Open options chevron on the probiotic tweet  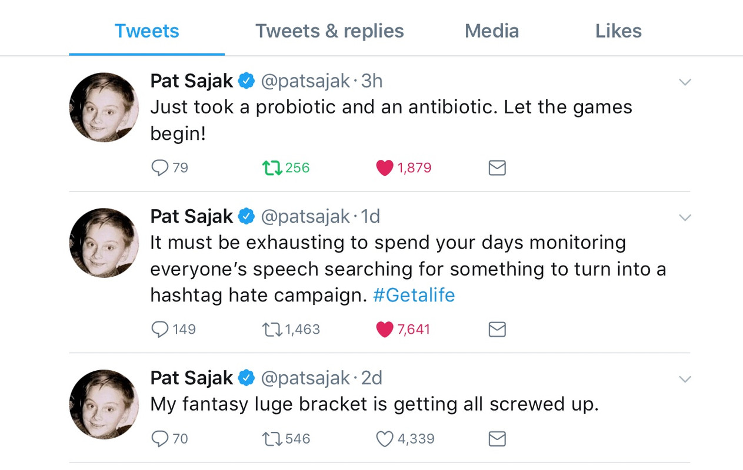[x=685, y=82]
